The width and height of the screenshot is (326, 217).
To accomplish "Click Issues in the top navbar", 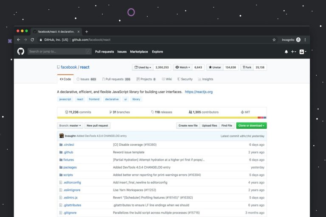I will pyautogui.click(x=122, y=52).
